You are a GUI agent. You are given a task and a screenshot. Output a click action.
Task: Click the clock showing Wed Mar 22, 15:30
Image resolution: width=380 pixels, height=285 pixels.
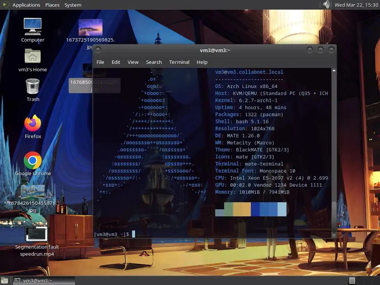(x=356, y=5)
